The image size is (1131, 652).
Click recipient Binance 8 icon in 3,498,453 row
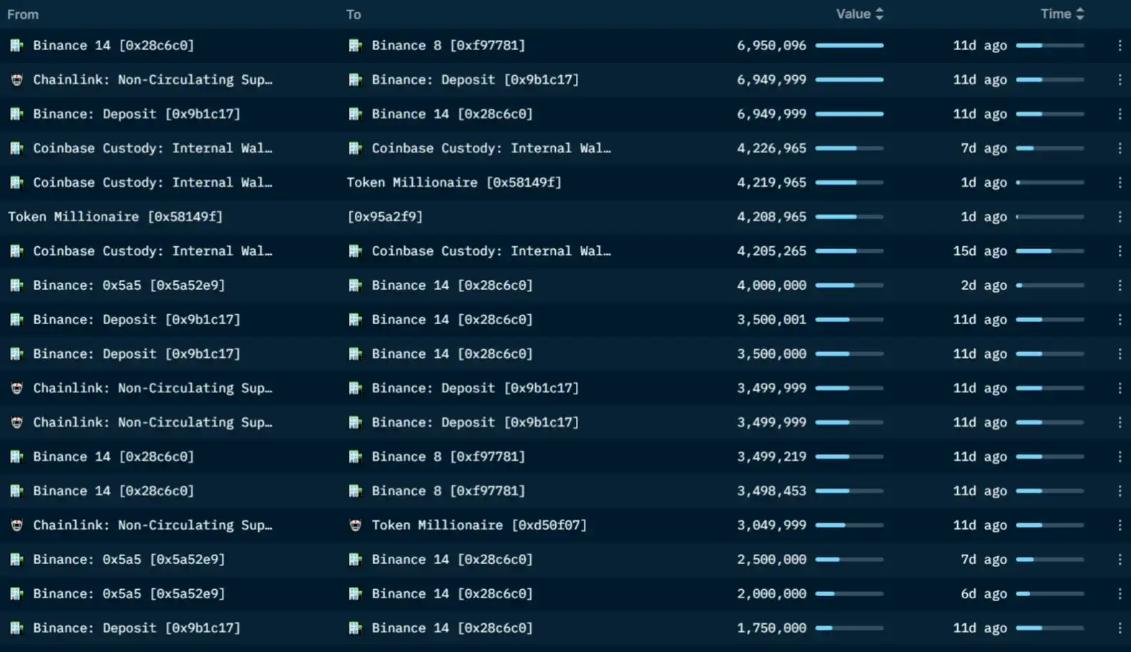point(355,491)
